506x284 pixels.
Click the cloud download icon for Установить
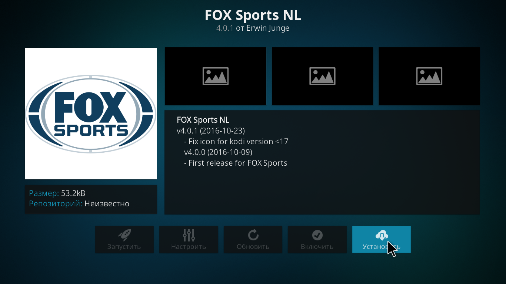pos(382,235)
